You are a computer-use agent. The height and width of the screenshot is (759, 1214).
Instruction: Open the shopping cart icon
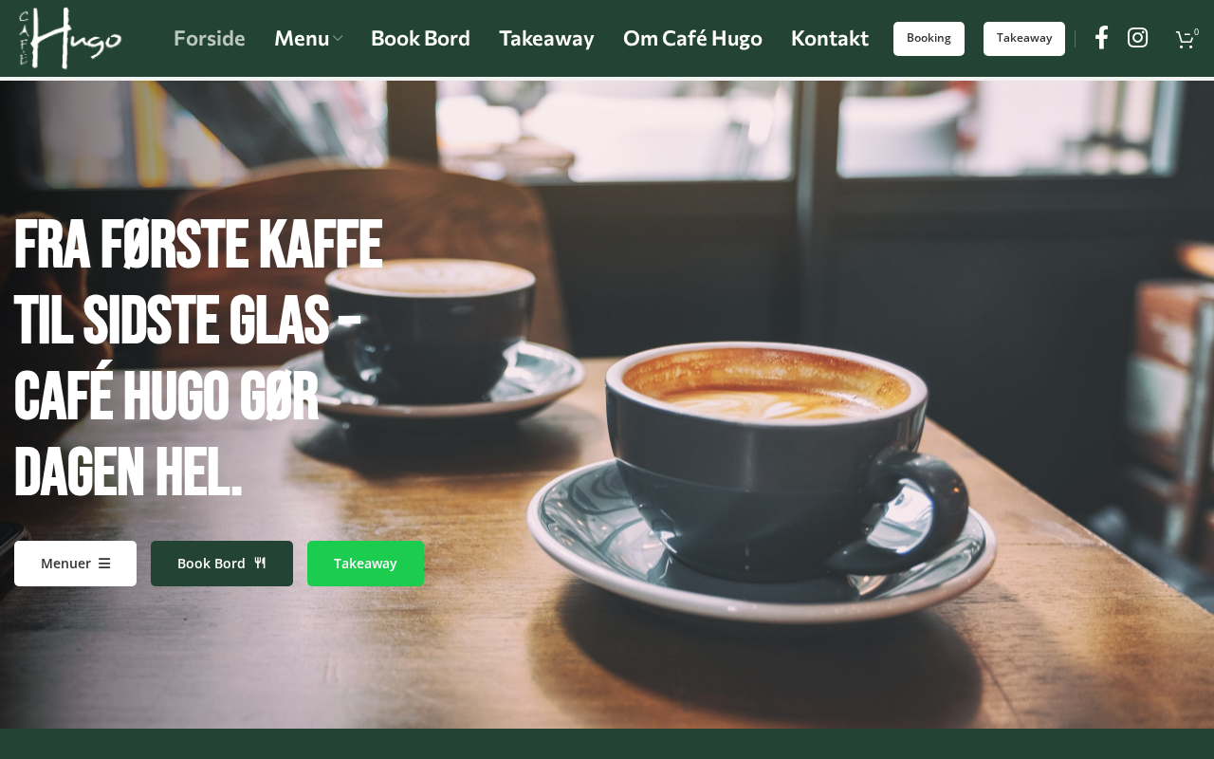(x=1186, y=39)
